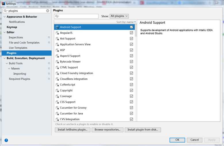The height and width of the screenshot is (146, 224).
Task: Collapse the Maven tree node
Action: point(9,69)
